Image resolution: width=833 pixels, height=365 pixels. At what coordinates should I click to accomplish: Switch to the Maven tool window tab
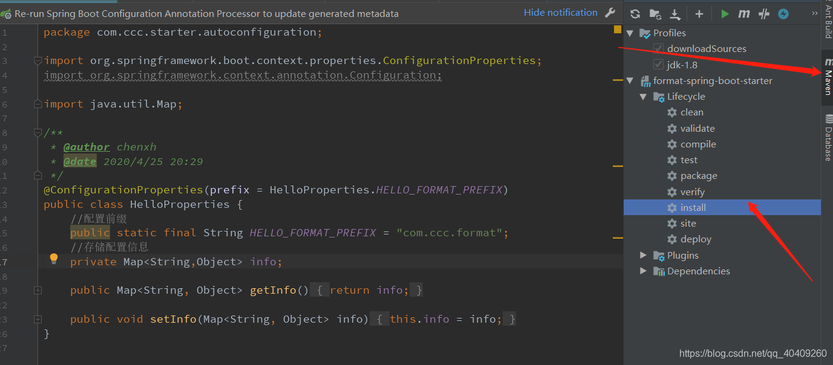(x=827, y=76)
